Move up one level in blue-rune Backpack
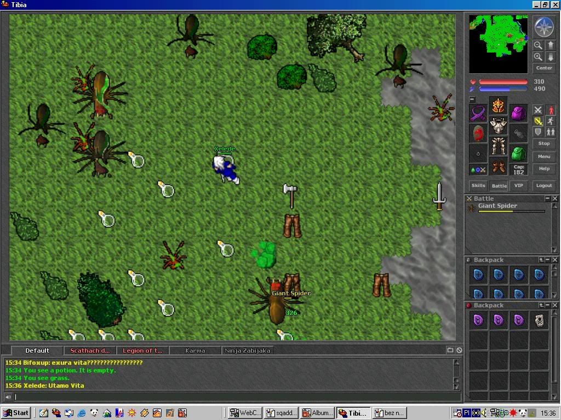561x420 pixels. (x=541, y=260)
